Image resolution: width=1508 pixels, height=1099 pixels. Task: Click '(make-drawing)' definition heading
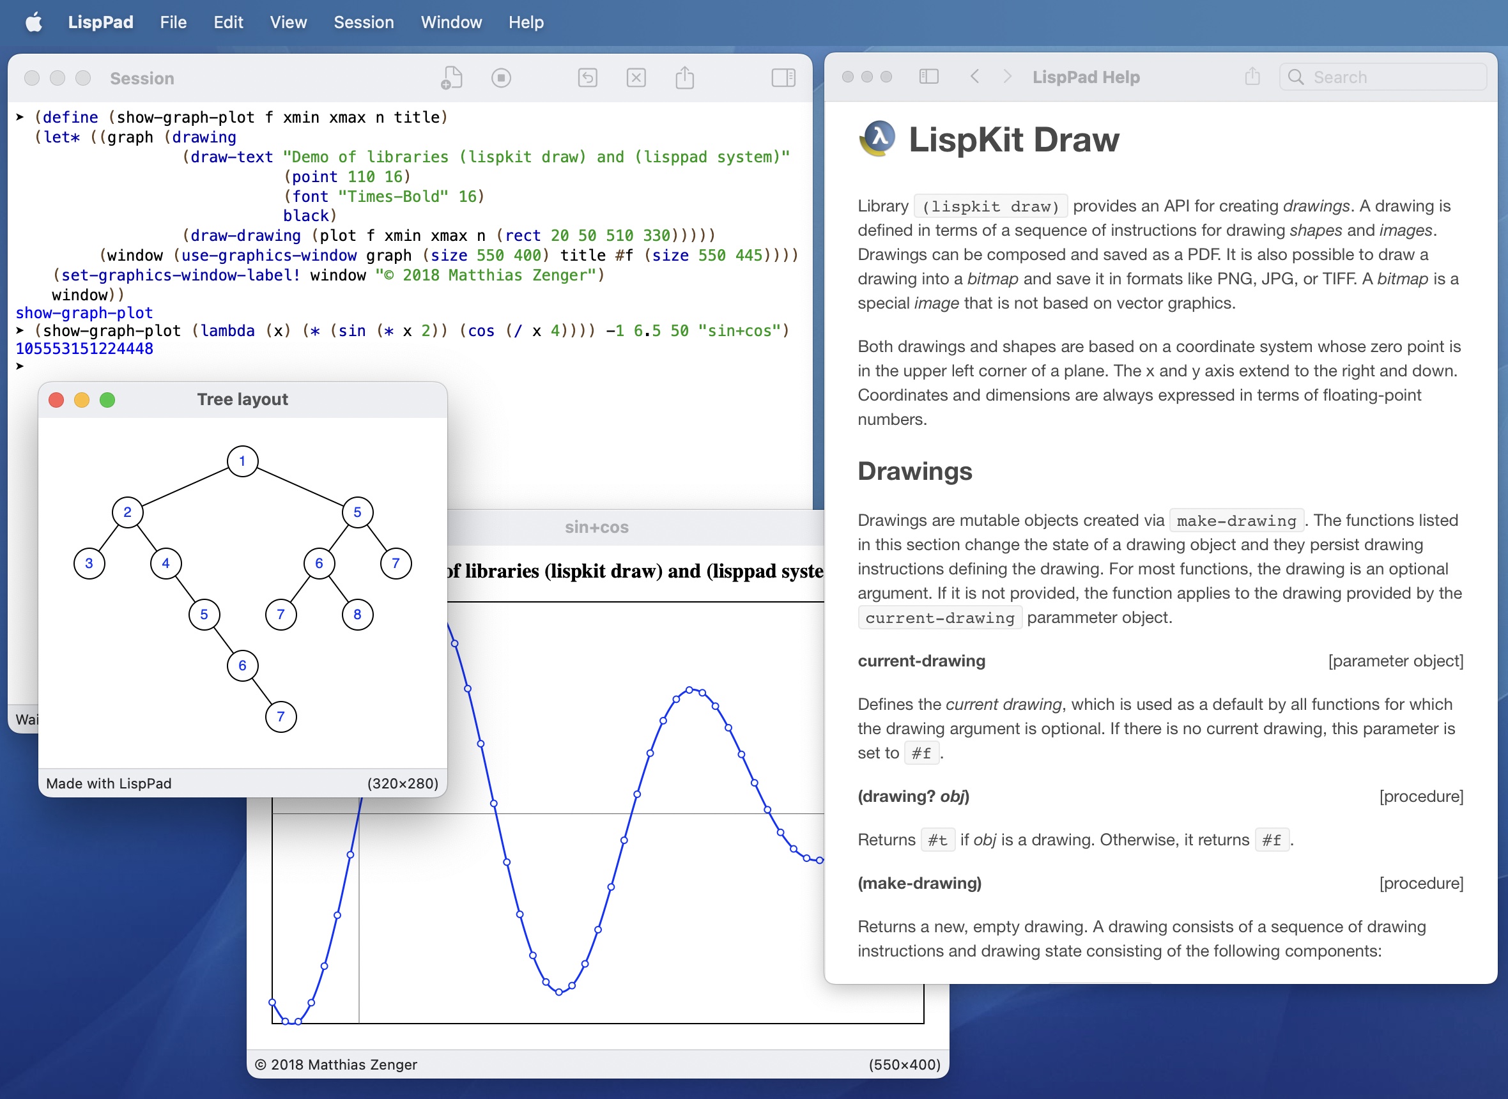(919, 883)
